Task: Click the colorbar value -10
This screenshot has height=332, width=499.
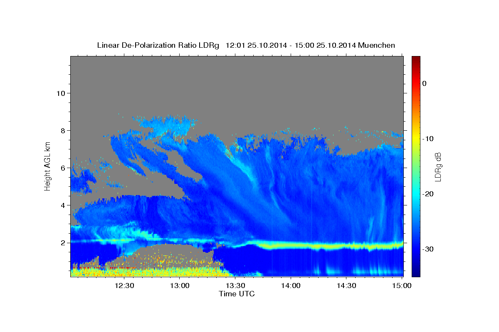Action: pyautogui.click(x=428, y=139)
